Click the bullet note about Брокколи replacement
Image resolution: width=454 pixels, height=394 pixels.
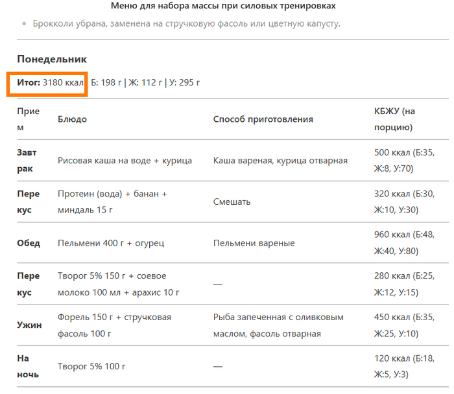pyautogui.click(x=185, y=23)
